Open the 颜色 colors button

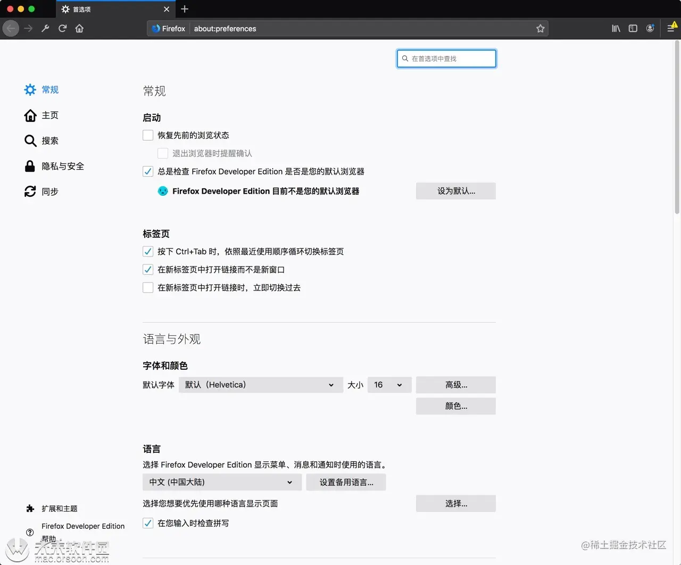click(x=456, y=406)
